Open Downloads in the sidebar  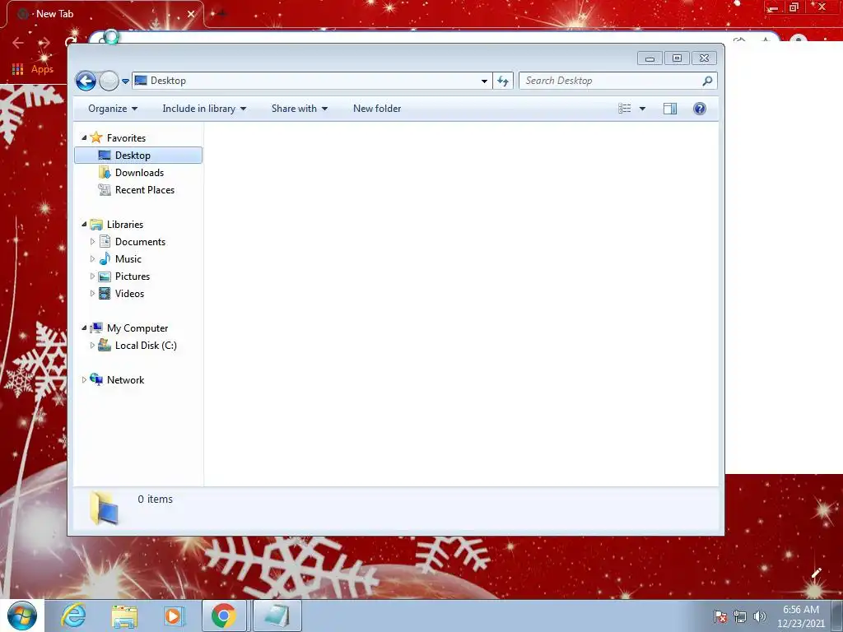coord(139,173)
